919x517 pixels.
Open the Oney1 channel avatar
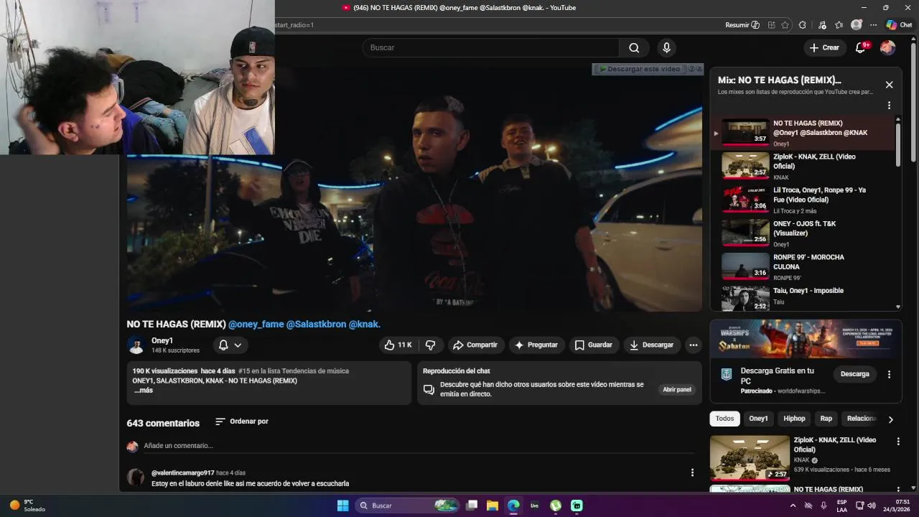click(x=136, y=345)
